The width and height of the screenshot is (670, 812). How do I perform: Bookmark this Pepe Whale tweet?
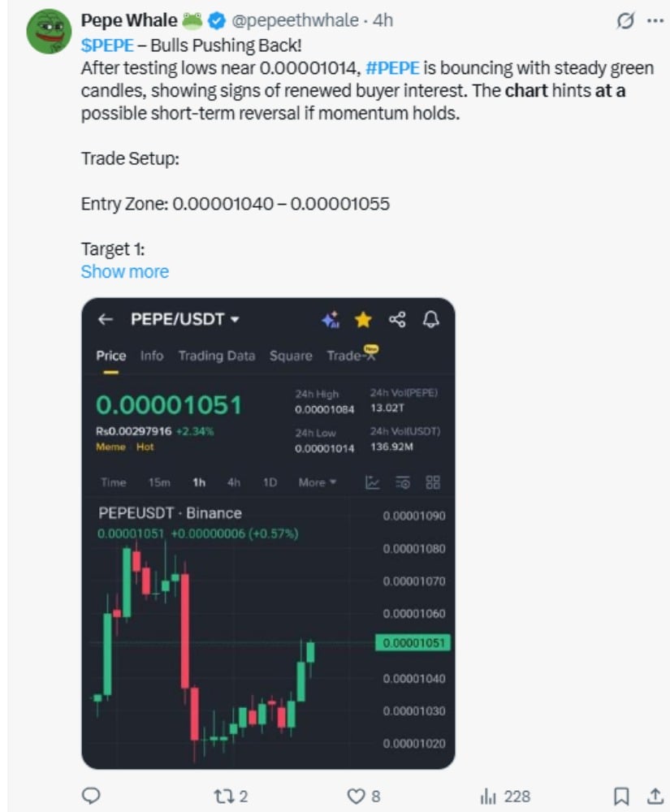(621, 796)
